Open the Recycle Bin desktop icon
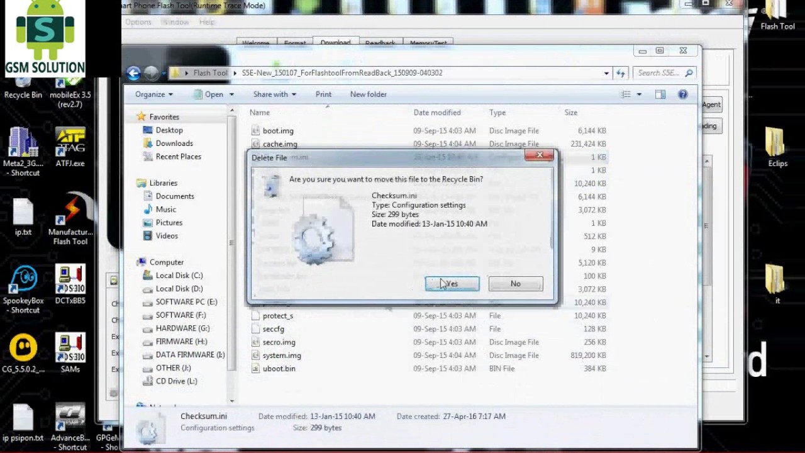Viewport: 805px width, 453px height. tap(23, 88)
